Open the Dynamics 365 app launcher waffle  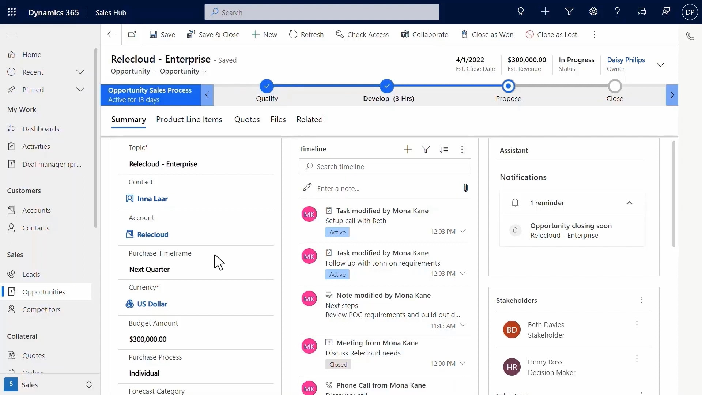coord(12,12)
